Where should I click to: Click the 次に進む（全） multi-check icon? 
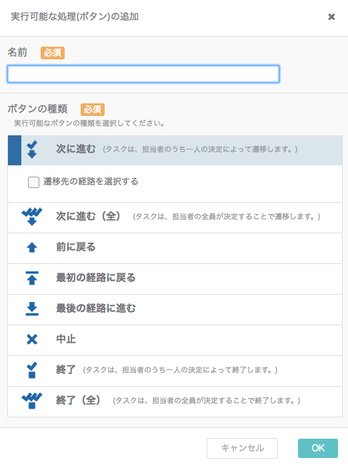(32, 217)
